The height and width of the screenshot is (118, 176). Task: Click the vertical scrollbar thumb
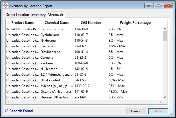pyautogui.click(x=164, y=36)
